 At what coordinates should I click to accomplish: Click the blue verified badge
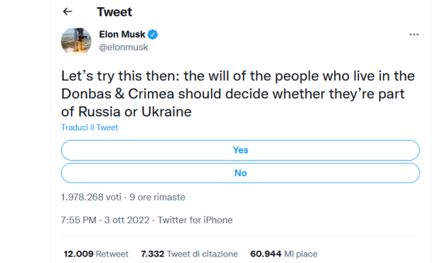(152, 35)
